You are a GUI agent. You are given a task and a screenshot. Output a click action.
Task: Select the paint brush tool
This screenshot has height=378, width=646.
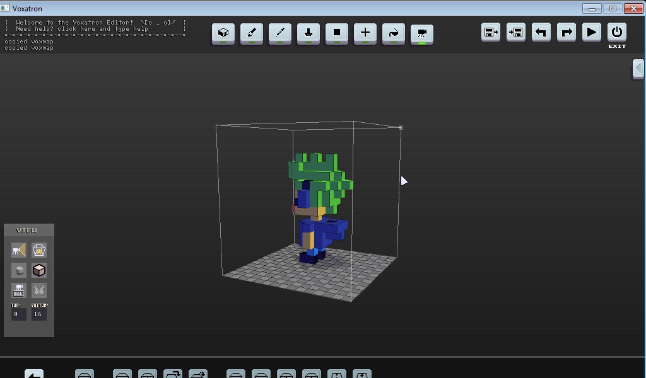tap(252, 33)
